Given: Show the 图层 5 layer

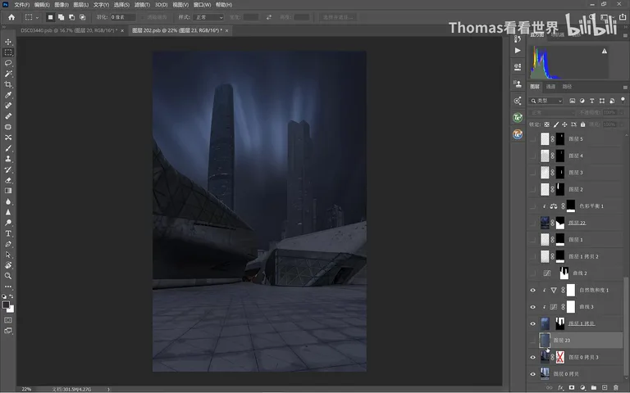Looking at the screenshot, I should (x=532, y=138).
